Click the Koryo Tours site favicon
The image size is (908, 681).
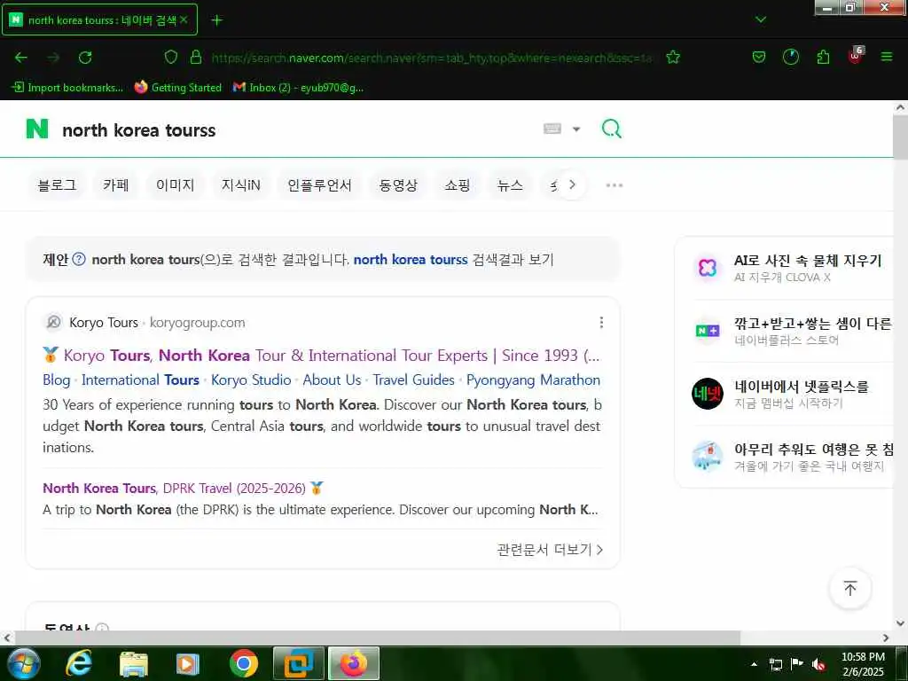(53, 322)
